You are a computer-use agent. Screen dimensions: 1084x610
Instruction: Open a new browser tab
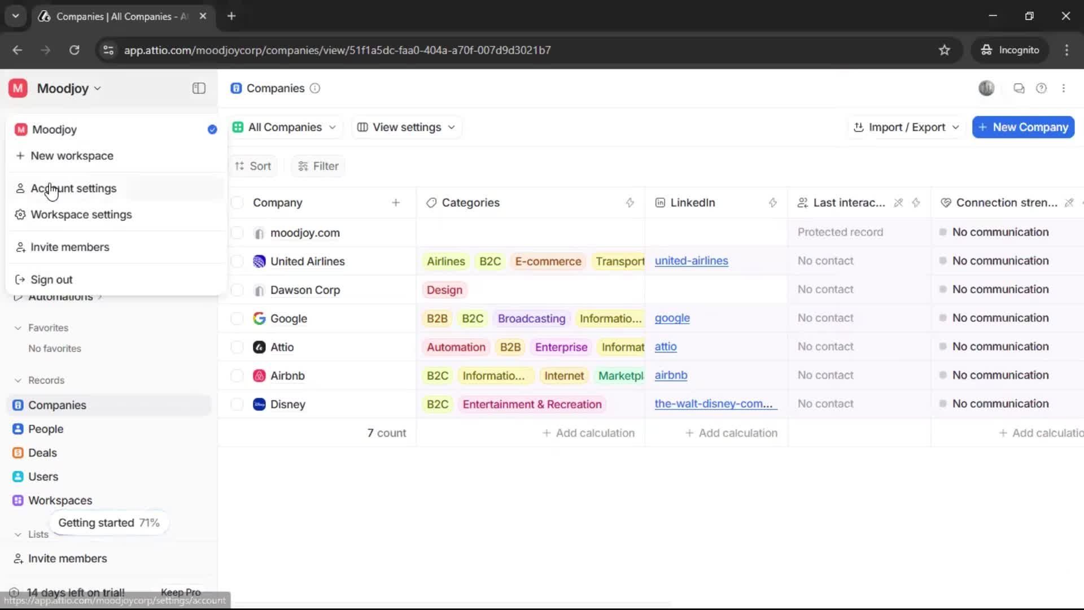tap(231, 16)
